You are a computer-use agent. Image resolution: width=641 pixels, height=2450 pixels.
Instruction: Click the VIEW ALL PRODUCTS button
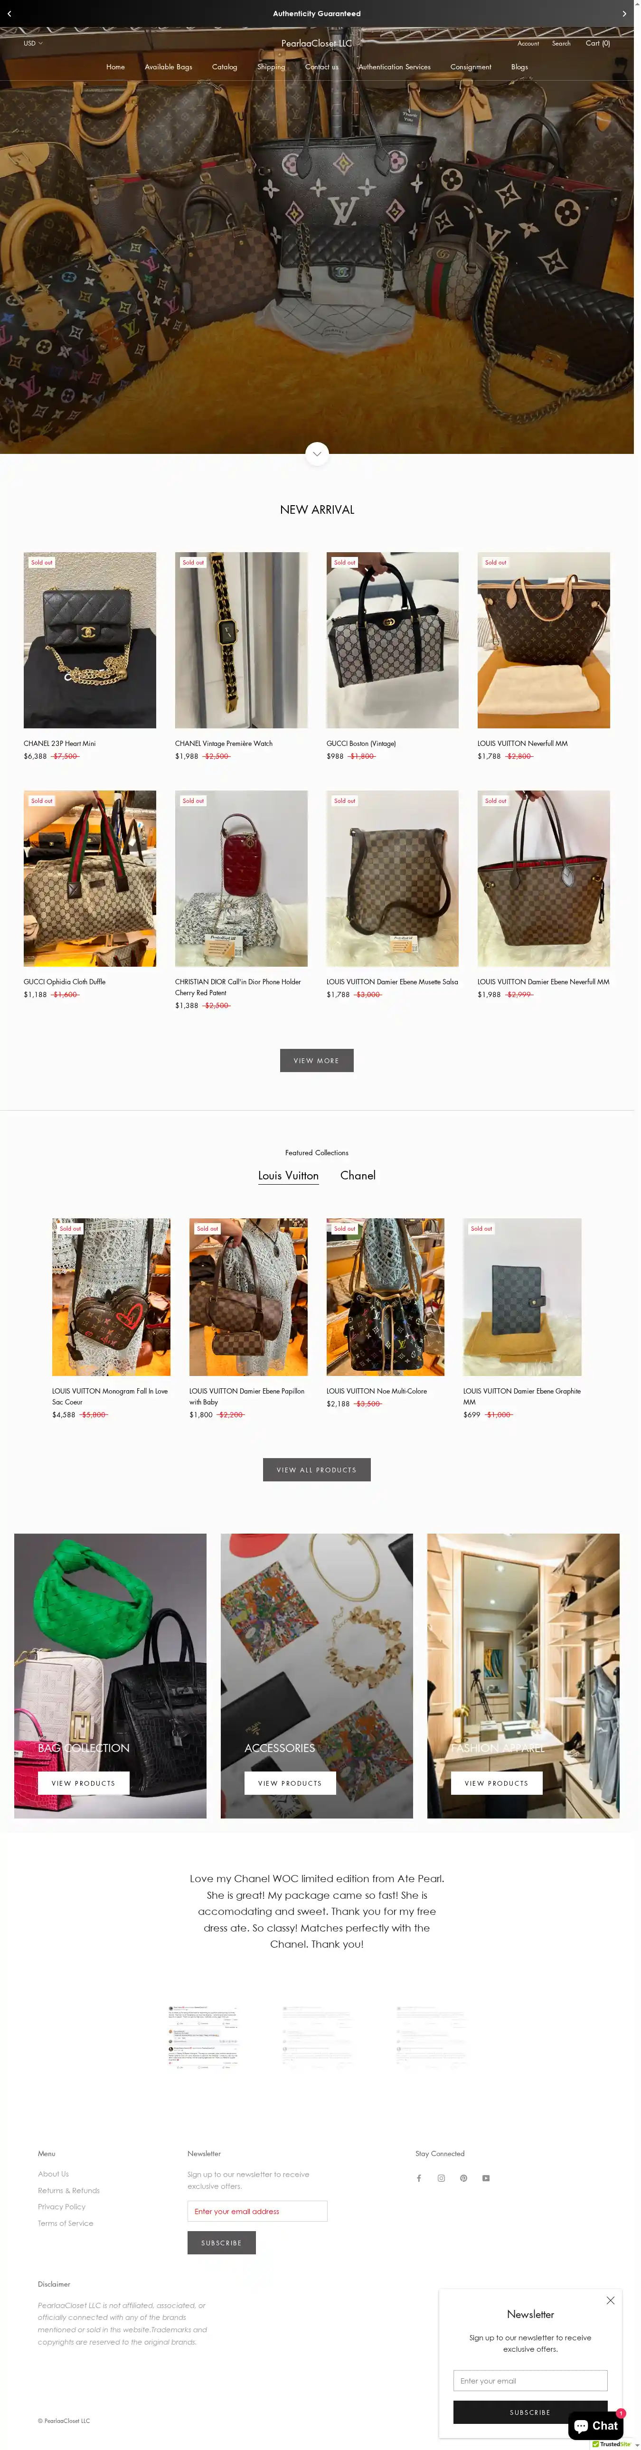[x=317, y=1470]
